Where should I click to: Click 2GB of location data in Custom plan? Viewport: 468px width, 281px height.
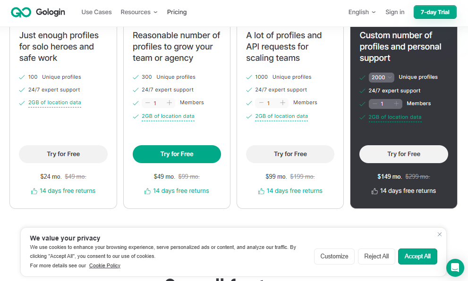(x=395, y=117)
